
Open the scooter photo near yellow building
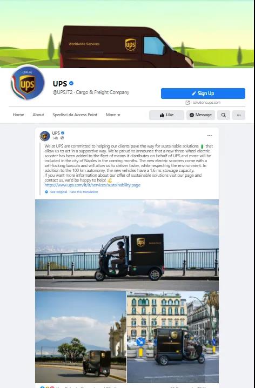pos(173,337)
